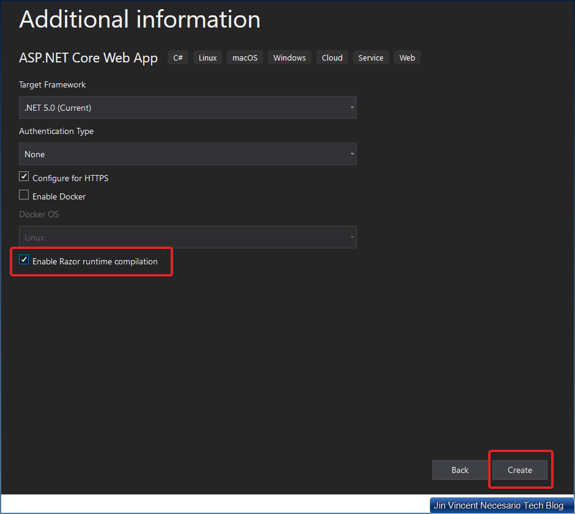
Task: Click the macOS platform tag
Action: point(245,58)
